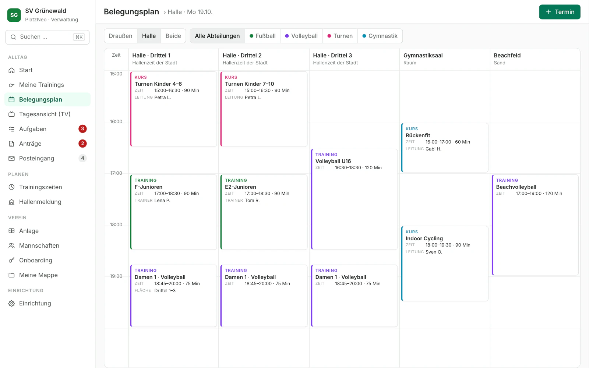The width and height of the screenshot is (589, 368).
Task: Open Trainingszeiten clock icon
Action: 12,187
